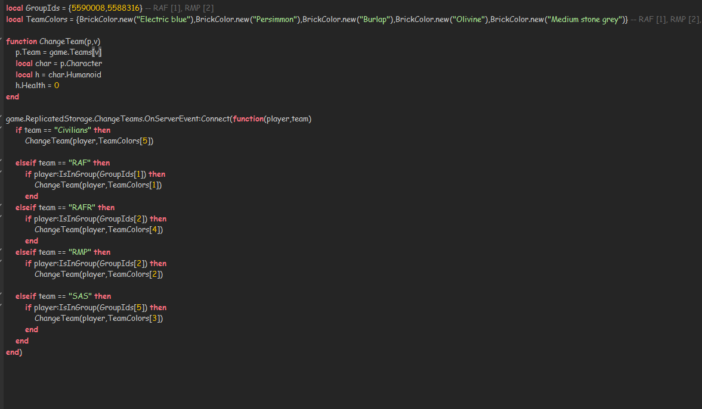Image resolution: width=702 pixels, height=409 pixels.
Task: Place cursor in "Medium stone grey" string
Action: 586,19
